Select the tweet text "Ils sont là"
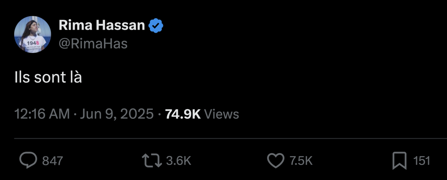This screenshot has height=180, width=447. point(48,77)
